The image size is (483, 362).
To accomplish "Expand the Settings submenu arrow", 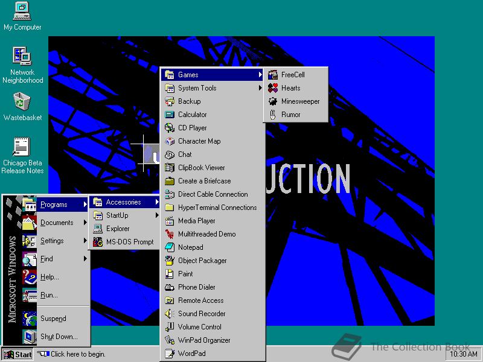I will tap(85, 240).
